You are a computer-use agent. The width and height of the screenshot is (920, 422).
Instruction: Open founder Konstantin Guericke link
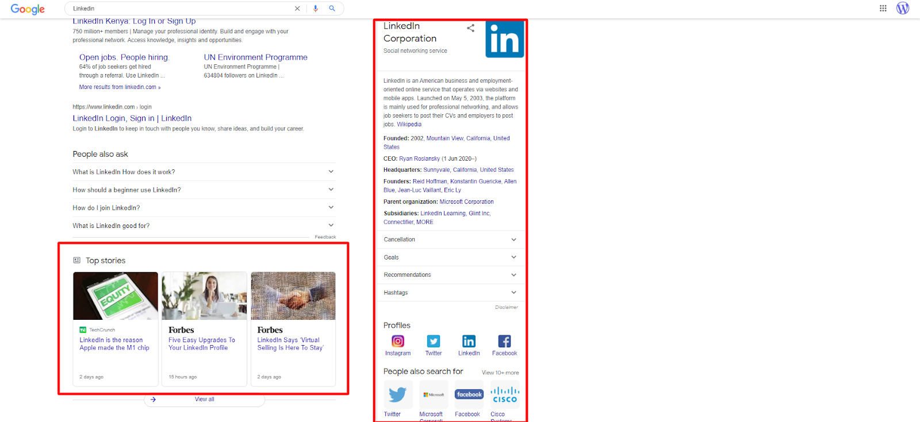pyautogui.click(x=476, y=181)
